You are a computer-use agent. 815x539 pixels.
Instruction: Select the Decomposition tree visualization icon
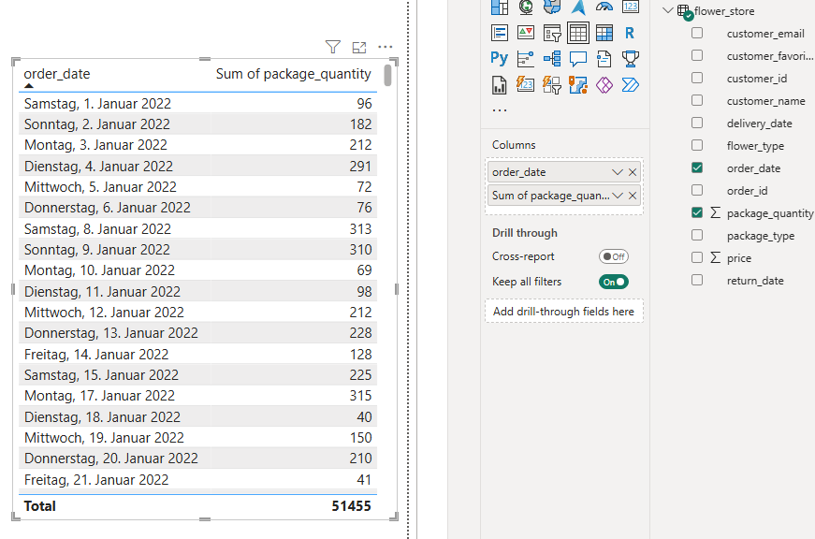[552, 59]
